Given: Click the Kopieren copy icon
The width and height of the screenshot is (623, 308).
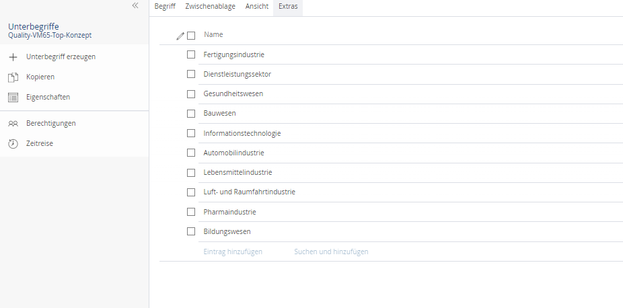Looking at the screenshot, I should point(13,77).
